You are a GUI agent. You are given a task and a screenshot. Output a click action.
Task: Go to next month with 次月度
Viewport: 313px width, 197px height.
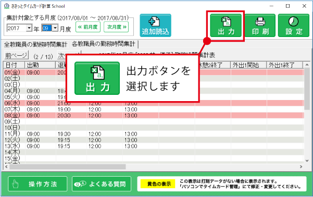click(116, 27)
